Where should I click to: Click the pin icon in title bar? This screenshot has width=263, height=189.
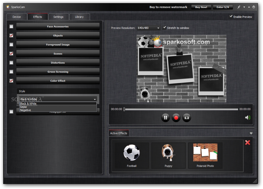239,7
